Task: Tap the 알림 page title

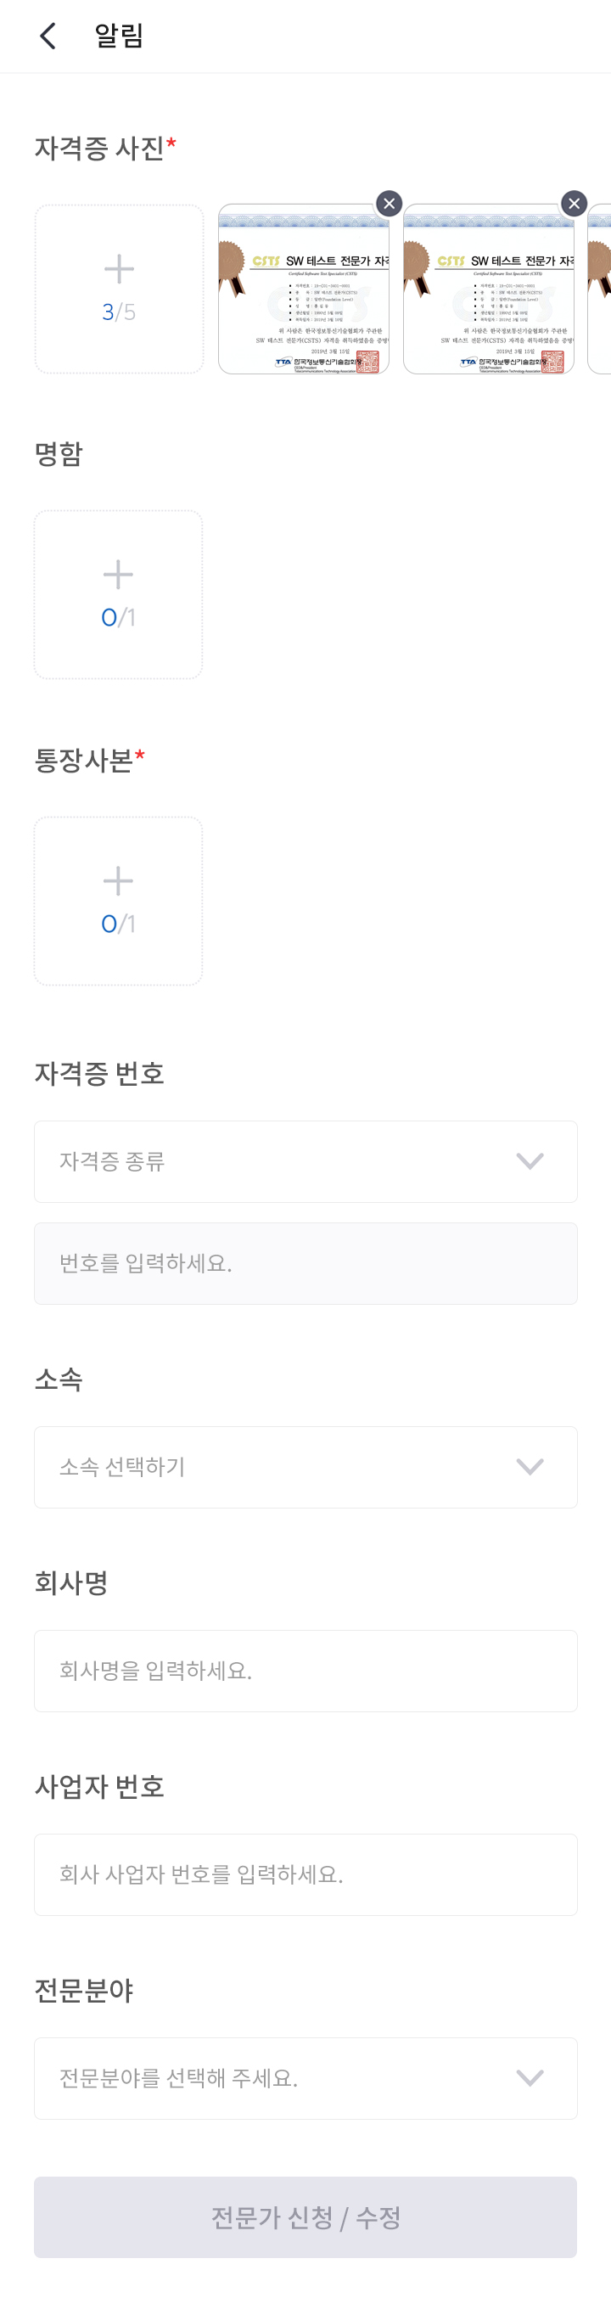Action: click(119, 36)
